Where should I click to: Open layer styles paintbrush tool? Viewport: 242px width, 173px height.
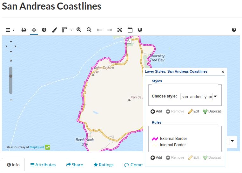click(x=54, y=30)
